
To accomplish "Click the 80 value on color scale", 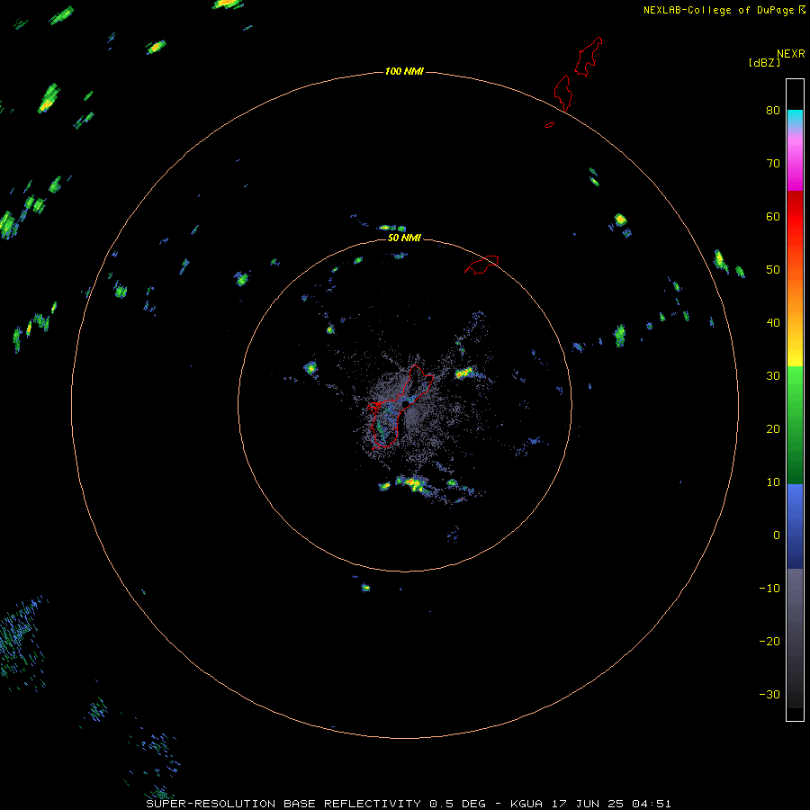I will (x=773, y=110).
